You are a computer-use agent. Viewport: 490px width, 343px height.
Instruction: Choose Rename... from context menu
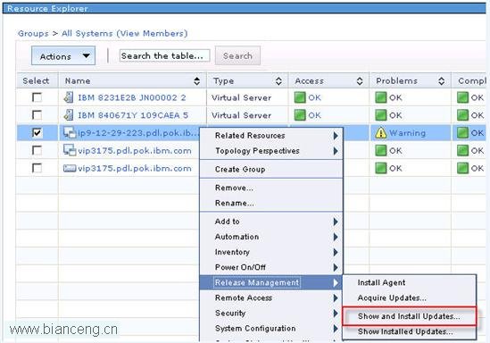[271, 203]
